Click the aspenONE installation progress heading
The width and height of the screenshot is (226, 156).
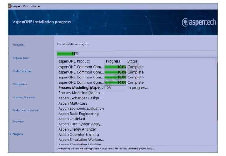[42, 22]
